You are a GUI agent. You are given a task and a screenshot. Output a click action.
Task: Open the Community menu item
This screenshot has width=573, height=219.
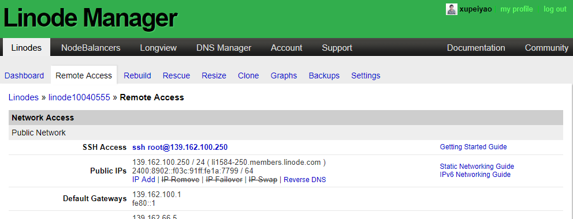coord(546,48)
